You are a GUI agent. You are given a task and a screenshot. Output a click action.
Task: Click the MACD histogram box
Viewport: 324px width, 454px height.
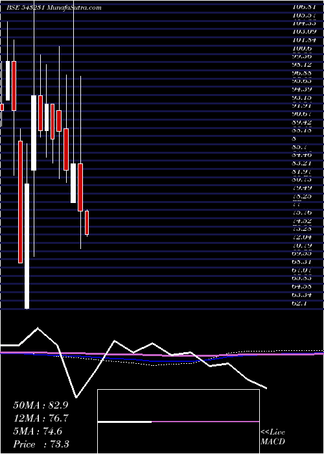[x=178, y=422]
